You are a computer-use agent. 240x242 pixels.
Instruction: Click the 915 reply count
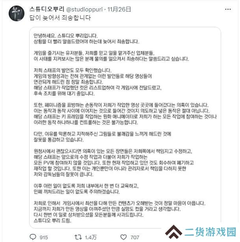(44, 237)
